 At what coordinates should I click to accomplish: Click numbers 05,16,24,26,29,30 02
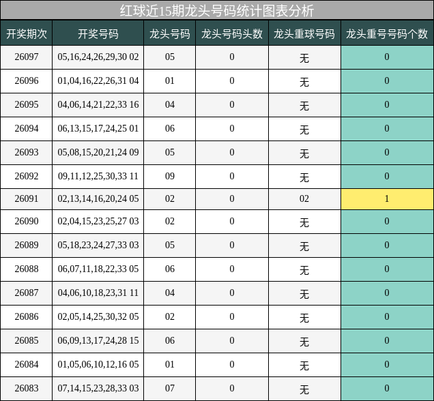[x=98, y=57]
